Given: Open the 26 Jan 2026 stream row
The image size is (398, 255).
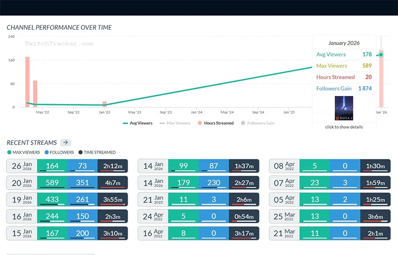Looking at the screenshot, I should (x=22, y=166).
